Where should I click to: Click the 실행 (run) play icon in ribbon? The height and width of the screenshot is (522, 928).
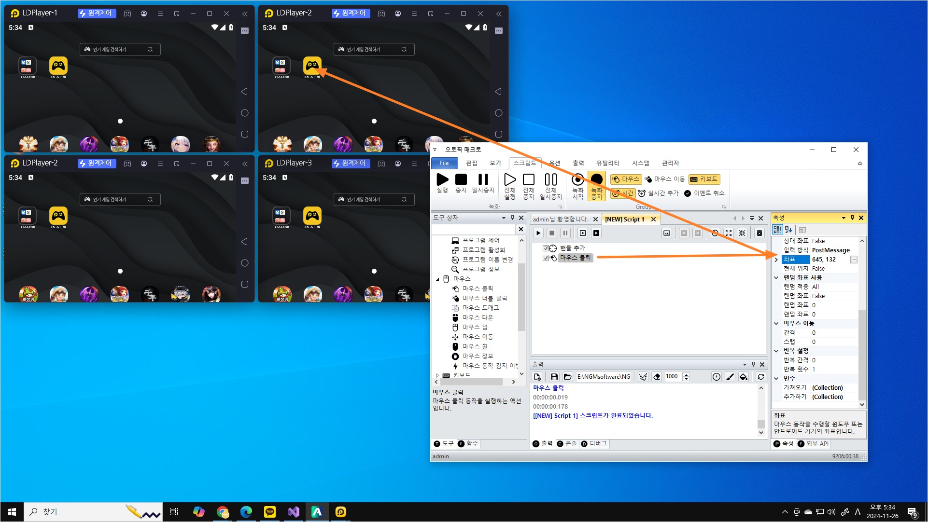[x=442, y=179]
